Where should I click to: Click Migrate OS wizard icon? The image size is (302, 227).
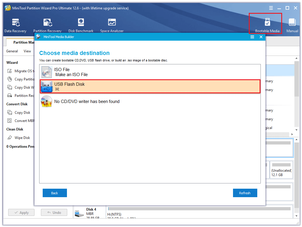pos(9,71)
